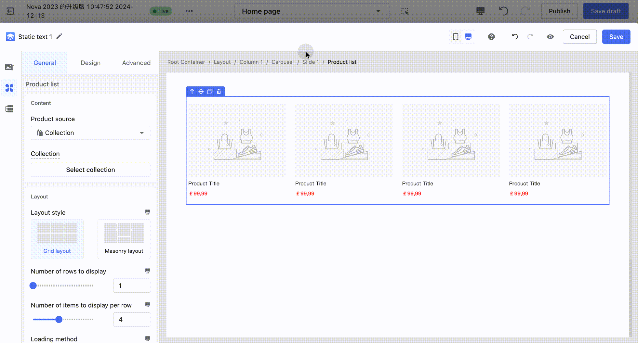
Task: Open the Product source Collection dropdown
Action: point(90,133)
